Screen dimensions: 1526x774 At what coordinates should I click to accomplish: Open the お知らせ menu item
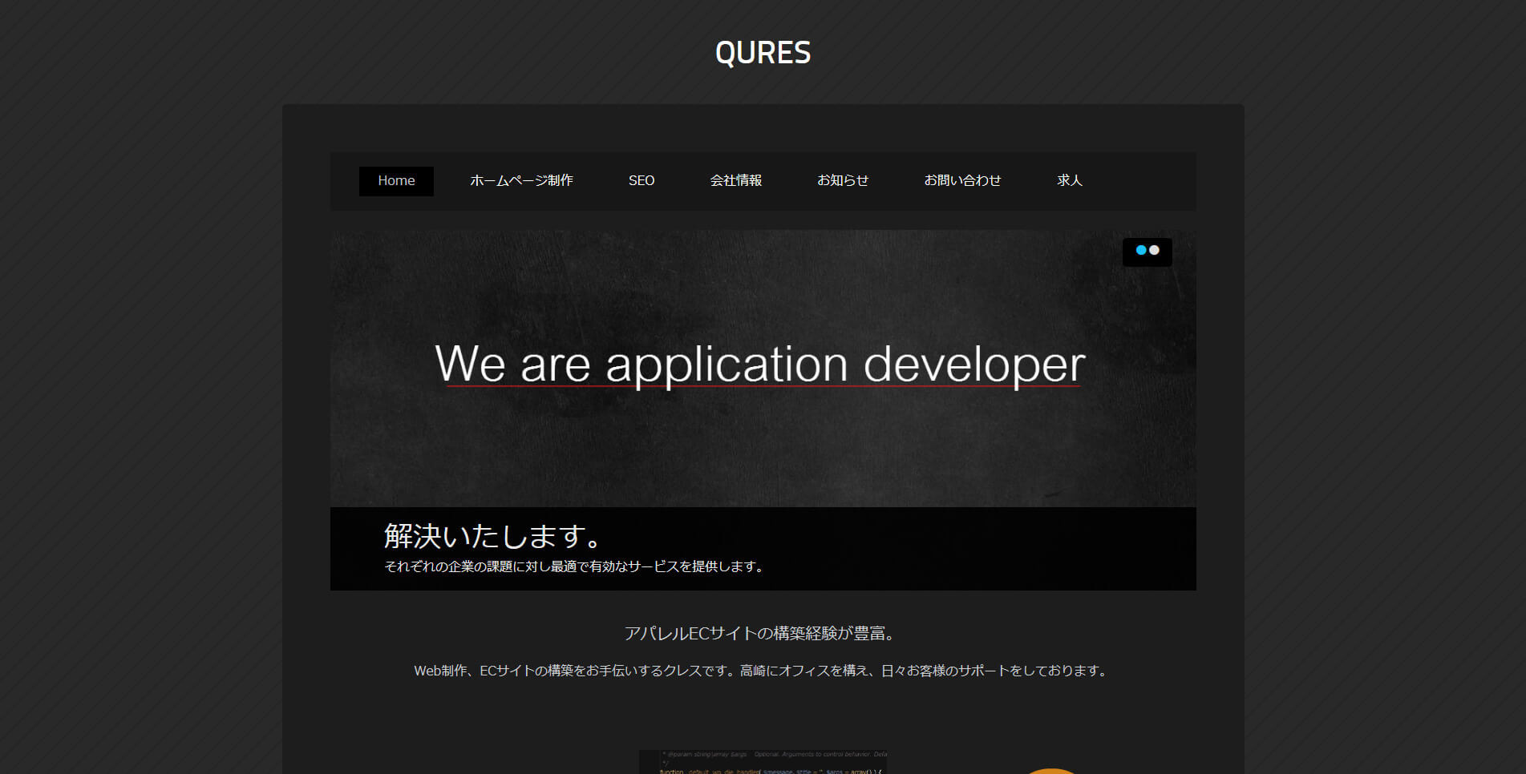(843, 181)
